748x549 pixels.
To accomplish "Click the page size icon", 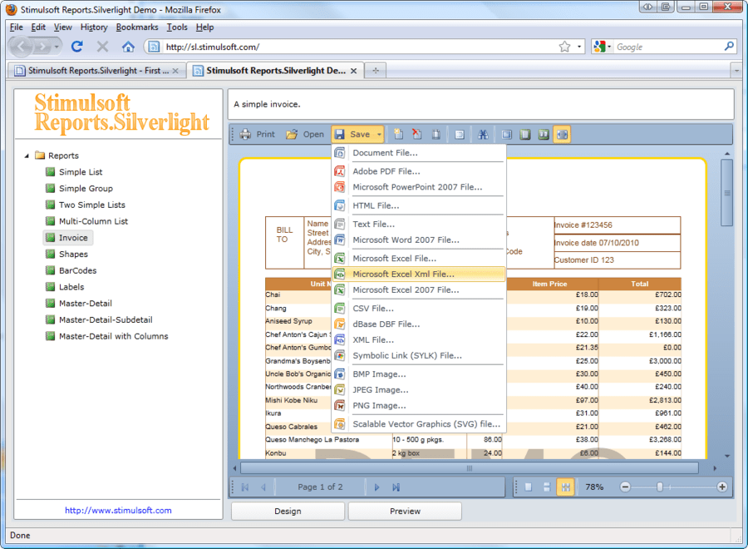I will pyautogui.click(x=436, y=135).
